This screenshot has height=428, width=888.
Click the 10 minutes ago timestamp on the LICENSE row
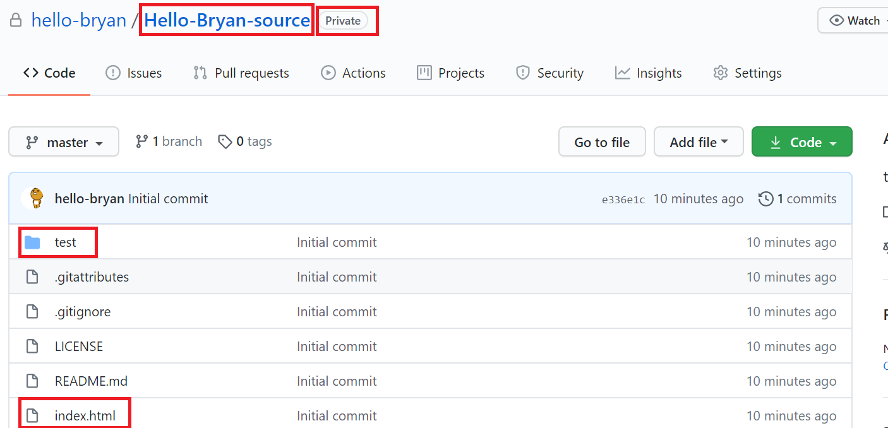click(x=791, y=347)
